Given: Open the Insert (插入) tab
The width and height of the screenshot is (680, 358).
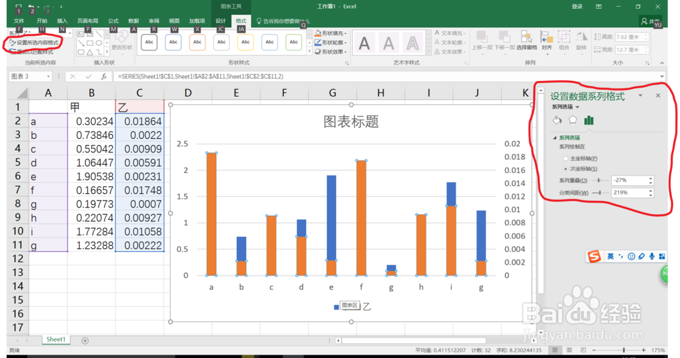Looking at the screenshot, I should 62,21.
